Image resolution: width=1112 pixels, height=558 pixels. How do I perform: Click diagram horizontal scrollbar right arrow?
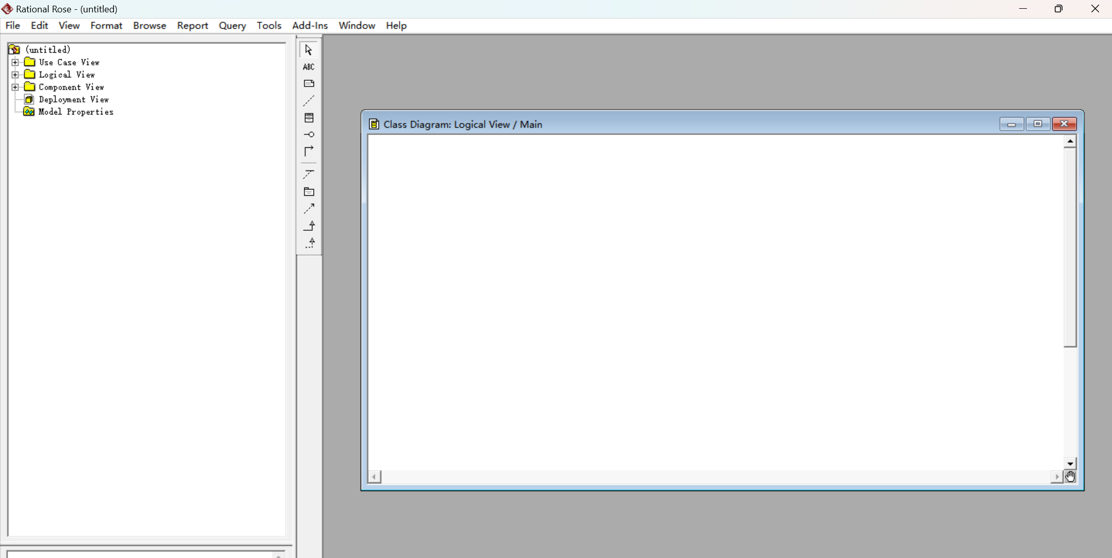click(1057, 477)
